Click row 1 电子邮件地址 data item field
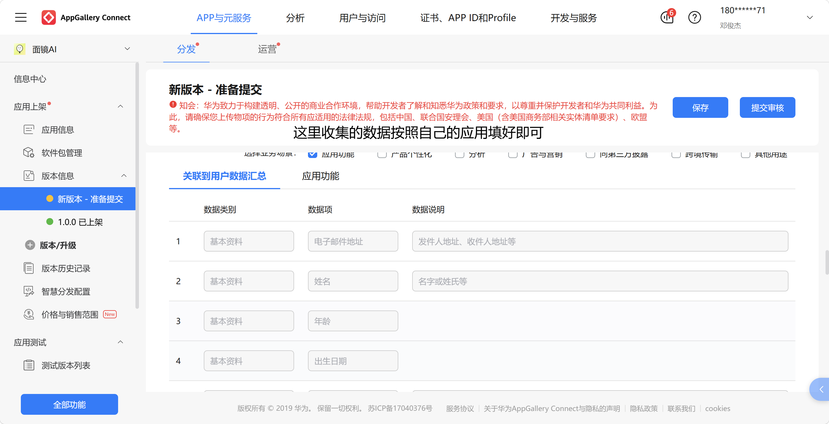This screenshot has height=424, width=829. coord(353,241)
